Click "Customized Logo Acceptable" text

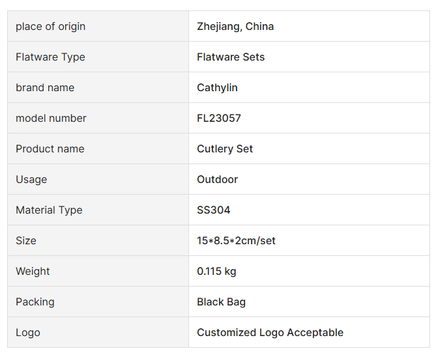tap(270, 333)
